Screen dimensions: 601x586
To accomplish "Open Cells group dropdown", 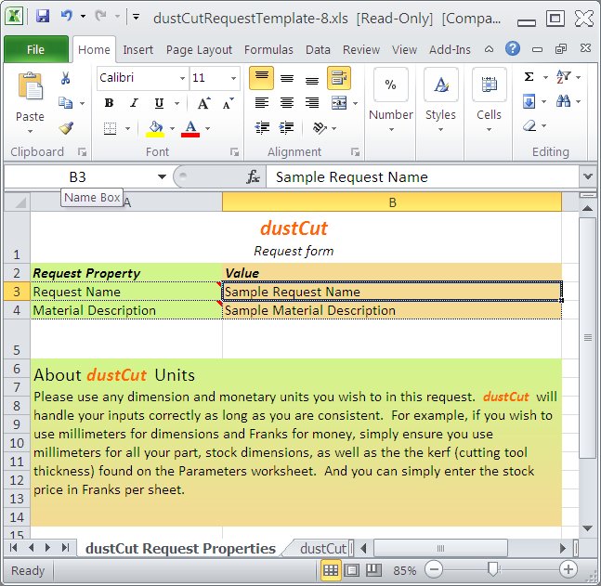I will pyautogui.click(x=489, y=129).
